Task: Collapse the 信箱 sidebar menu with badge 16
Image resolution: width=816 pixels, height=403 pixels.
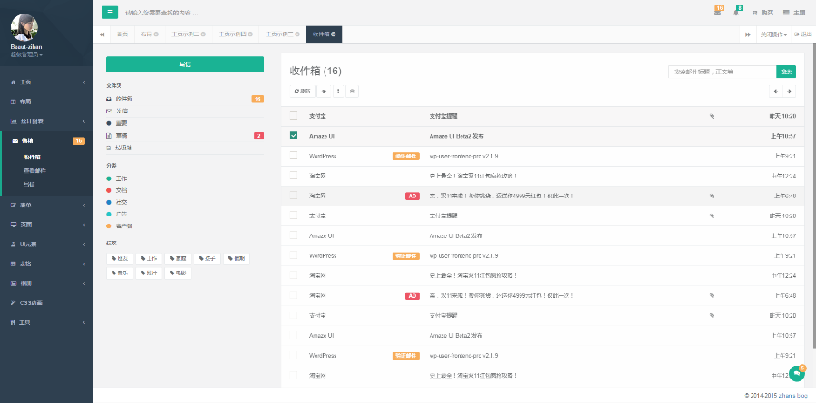Action: [47, 140]
